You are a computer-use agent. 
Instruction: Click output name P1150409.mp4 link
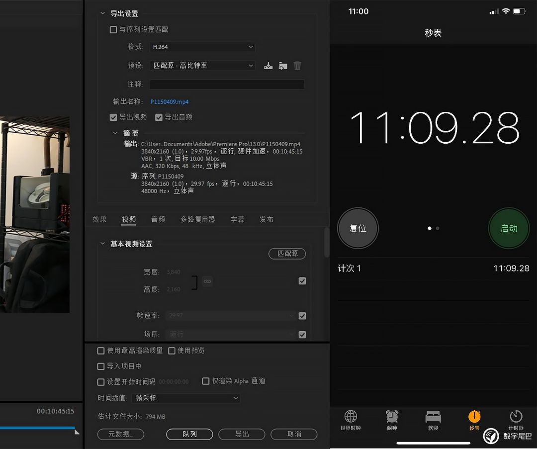pyautogui.click(x=170, y=102)
